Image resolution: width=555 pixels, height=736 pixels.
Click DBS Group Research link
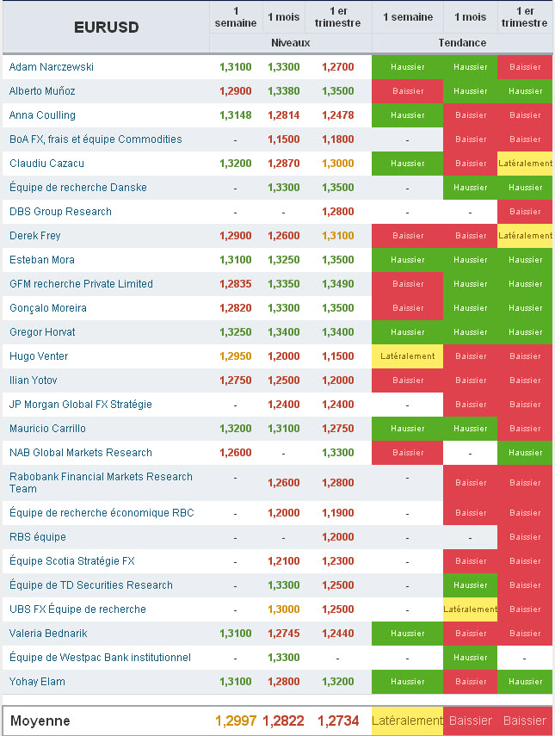[x=60, y=212]
